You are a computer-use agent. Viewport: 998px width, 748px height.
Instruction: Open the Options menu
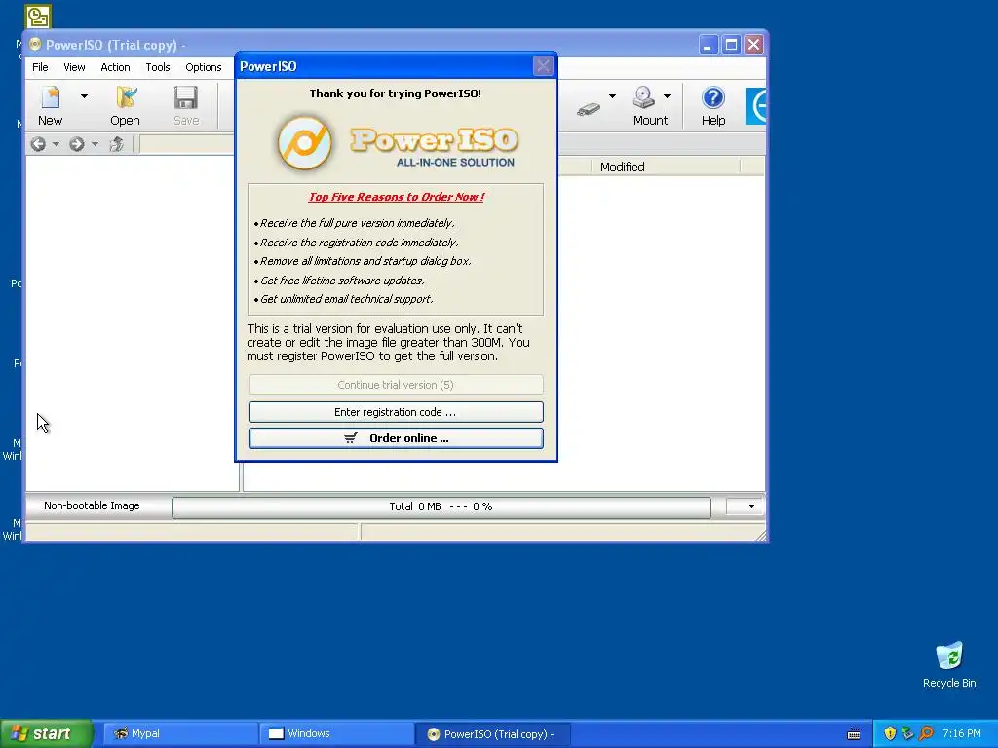(203, 67)
